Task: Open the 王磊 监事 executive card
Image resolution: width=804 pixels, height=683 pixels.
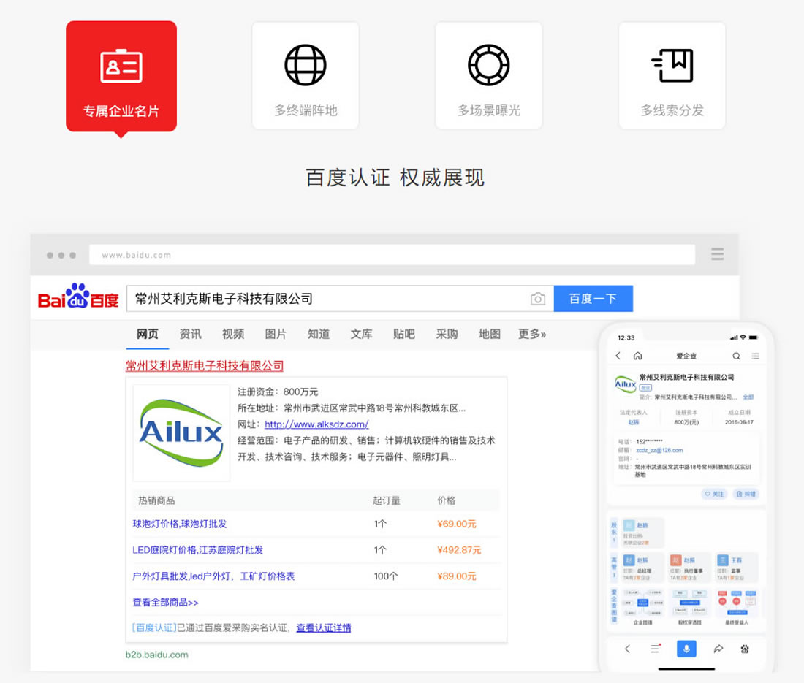Action: tap(736, 568)
